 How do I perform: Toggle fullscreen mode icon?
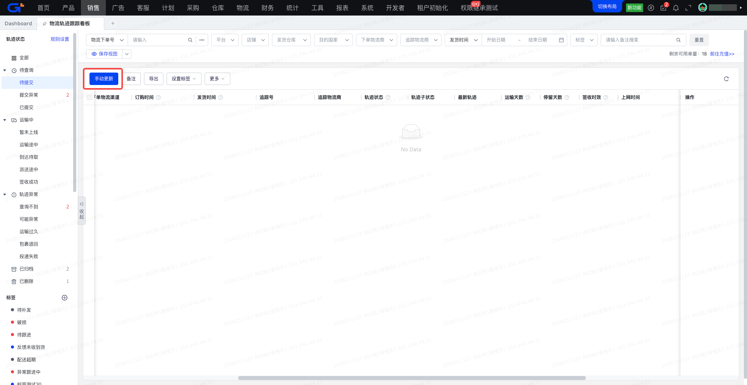click(688, 8)
